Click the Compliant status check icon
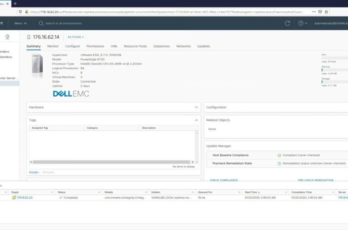 coord(279,155)
